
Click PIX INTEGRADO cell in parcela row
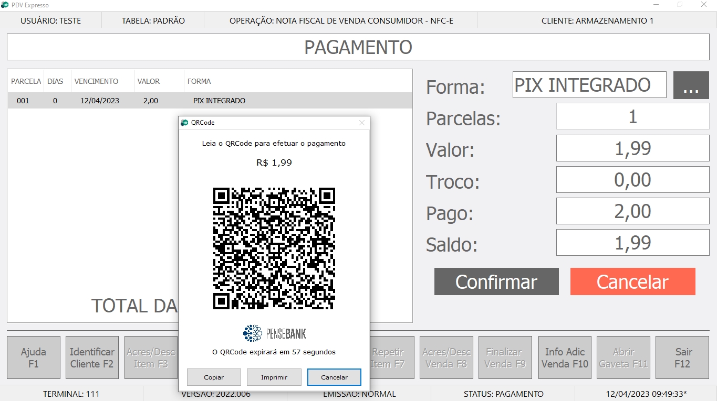coord(219,101)
